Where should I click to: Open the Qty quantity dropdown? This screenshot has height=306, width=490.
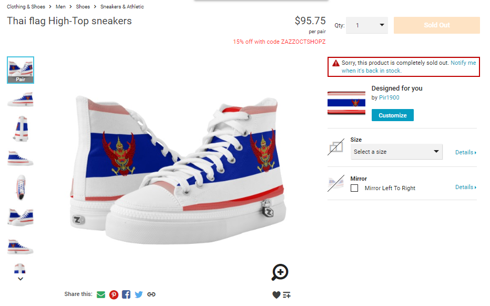(367, 25)
